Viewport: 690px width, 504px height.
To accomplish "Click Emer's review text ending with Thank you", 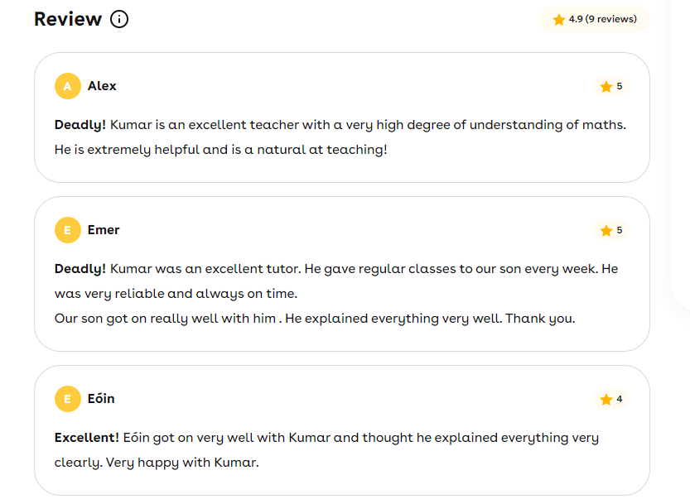I will click(315, 319).
